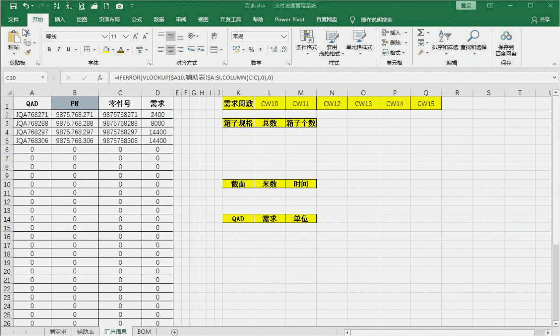Viewport: 560px width, 336px height.
Task: Apply the Format Painter brush
Action: [27, 52]
